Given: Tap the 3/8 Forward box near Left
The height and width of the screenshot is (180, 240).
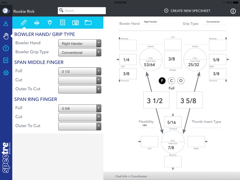Looking at the screenshot, I should 128,74.
